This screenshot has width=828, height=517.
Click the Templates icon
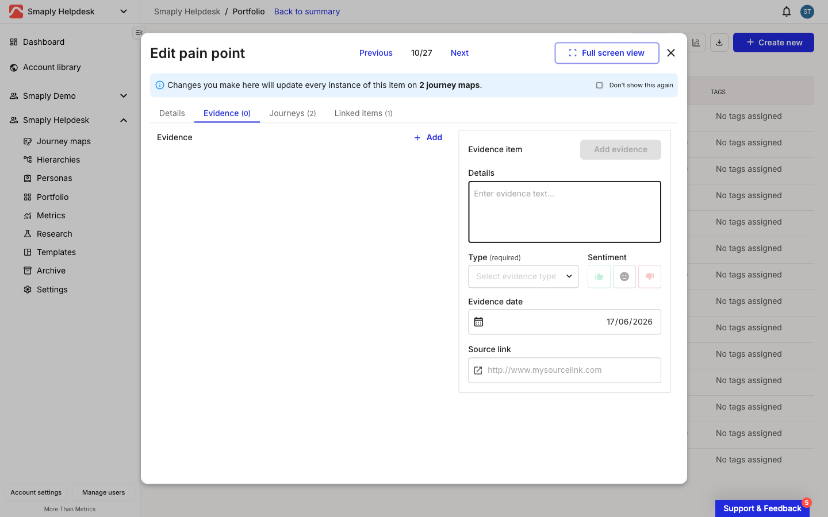[x=28, y=252]
